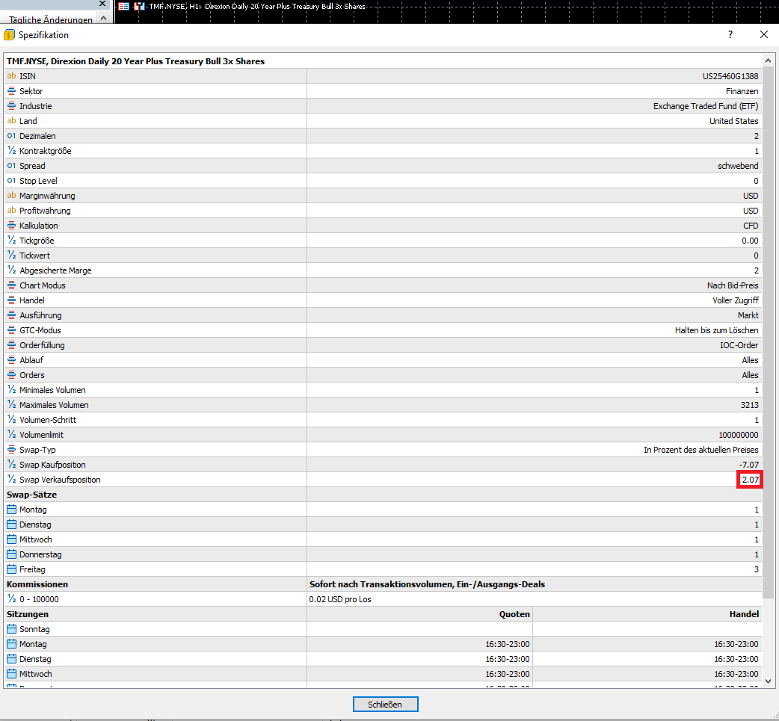This screenshot has width=779, height=721.
Task: Click the calendar icon of Sonntag session row
Action: click(x=11, y=628)
